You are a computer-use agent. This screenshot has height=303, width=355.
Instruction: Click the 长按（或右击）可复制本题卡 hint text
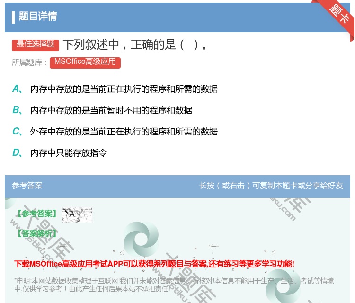click(271, 186)
